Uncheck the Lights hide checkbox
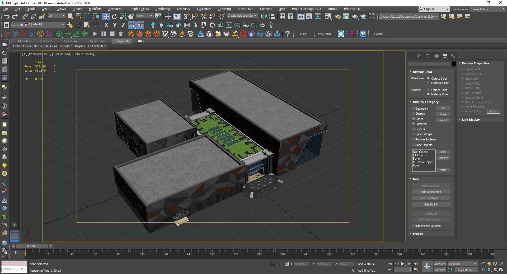 coord(414,119)
